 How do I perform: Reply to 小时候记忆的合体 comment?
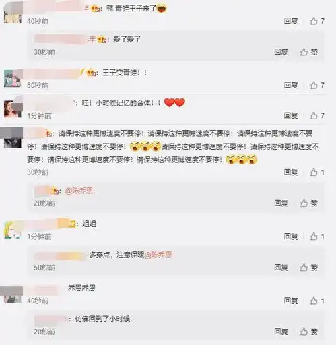coord(291,116)
